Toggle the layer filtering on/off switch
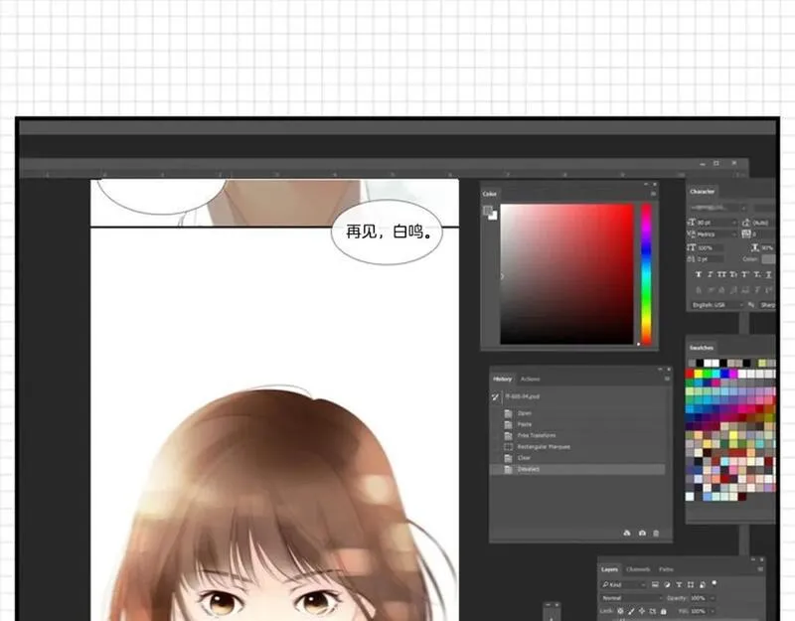Viewport: 795px width, 621px height. click(x=715, y=582)
